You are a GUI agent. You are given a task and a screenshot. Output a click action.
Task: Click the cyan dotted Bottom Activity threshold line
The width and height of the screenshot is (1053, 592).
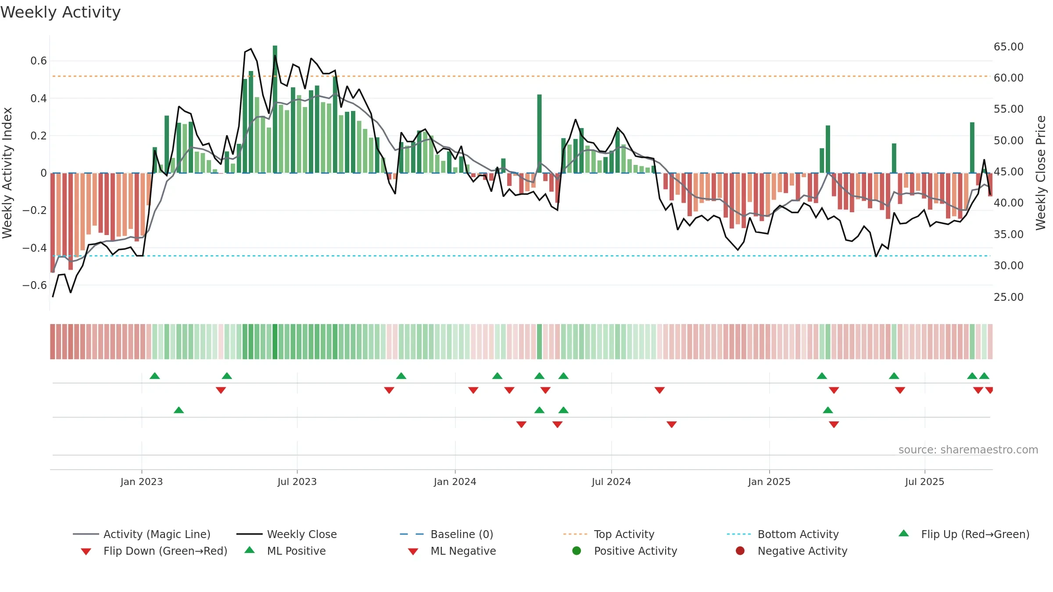(521, 256)
